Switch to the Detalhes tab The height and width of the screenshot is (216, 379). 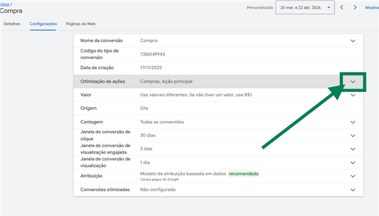[12, 24]
